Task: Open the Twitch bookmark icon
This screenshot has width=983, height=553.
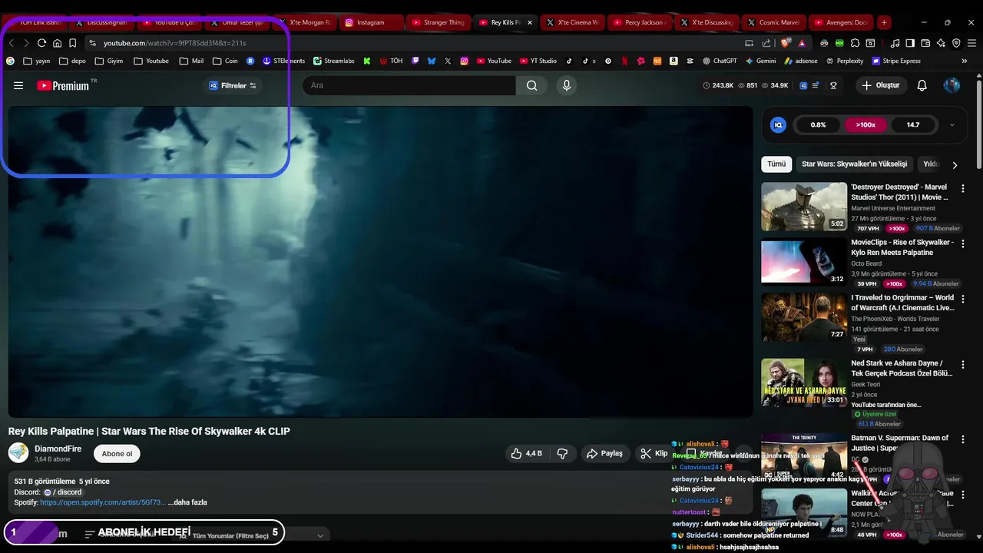Action: coord(415,61)
